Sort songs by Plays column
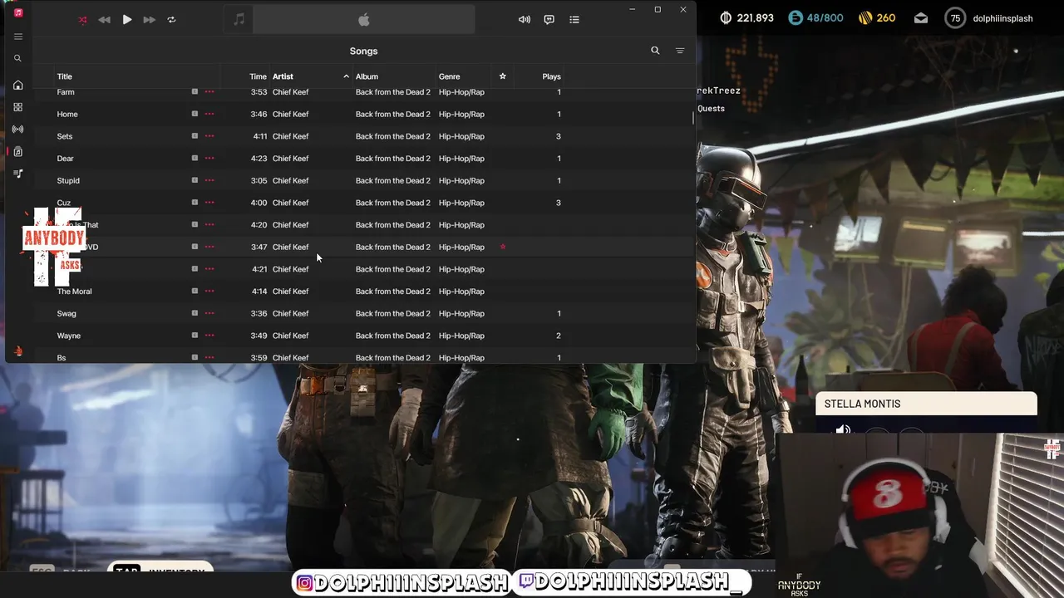The height and width of the screenshot is (598, 1064). (551, 76)
